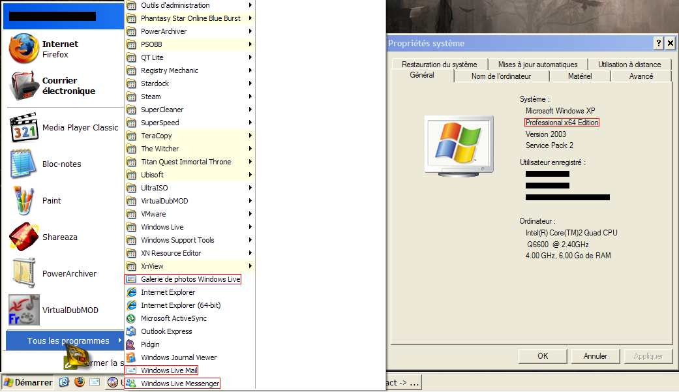The width and height of the screenshot is (679, 392).
Task: Select the Général tab
Action: pyautogui.click(x=422, y=76)
